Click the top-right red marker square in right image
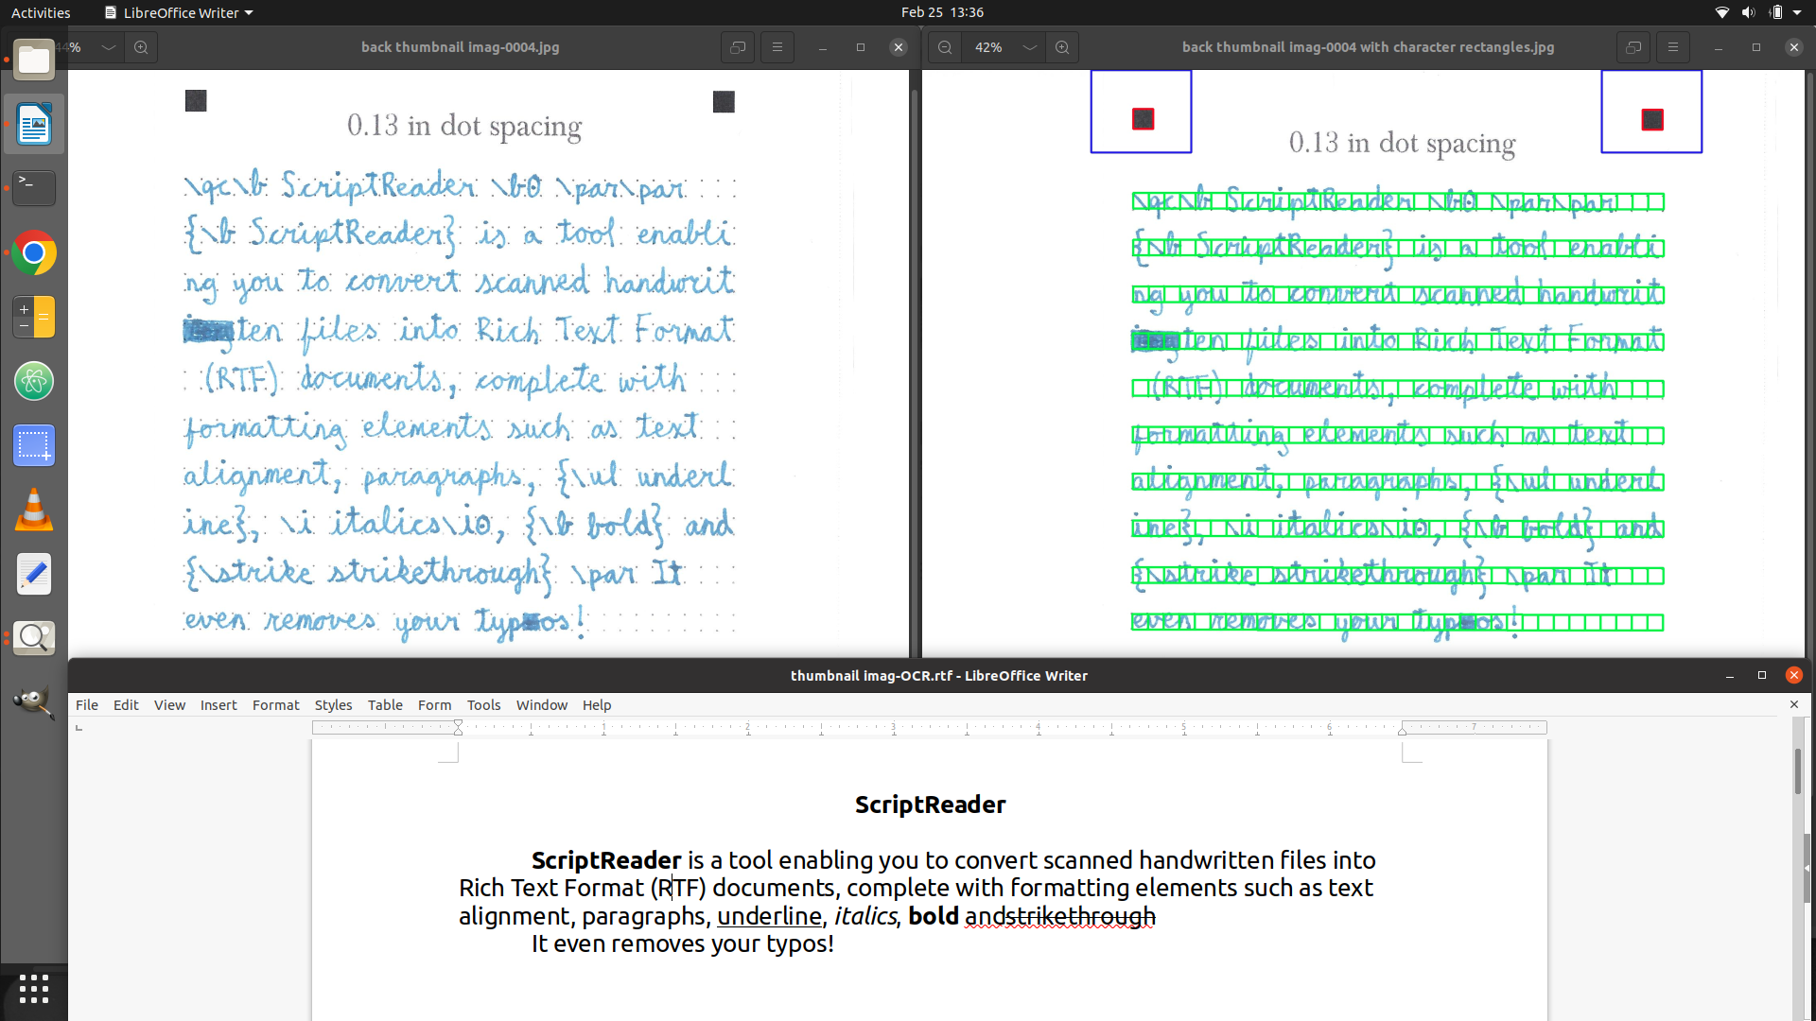 tap(1652, 120)
